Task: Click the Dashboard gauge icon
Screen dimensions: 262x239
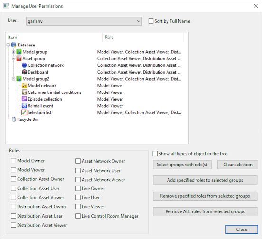Action: coord(24,72)
